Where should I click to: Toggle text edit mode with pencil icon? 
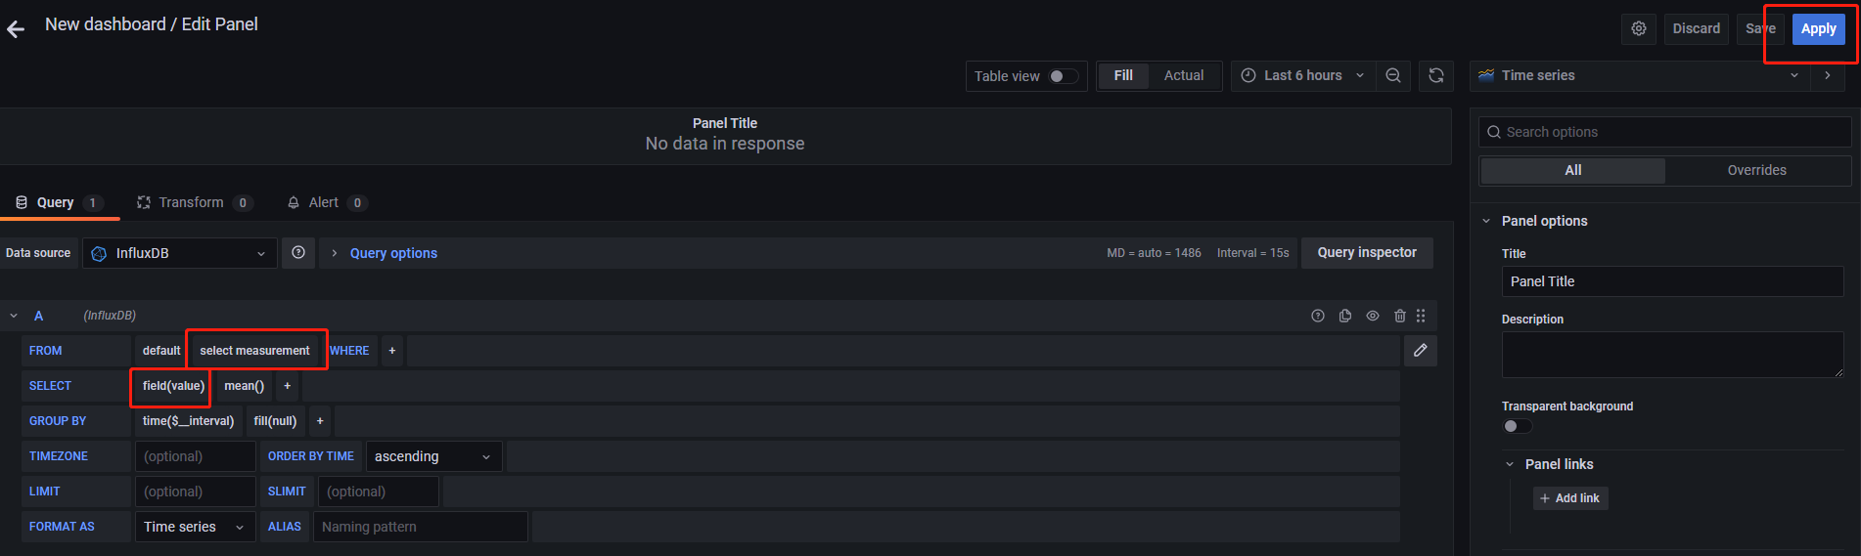tap(1420, 350)
